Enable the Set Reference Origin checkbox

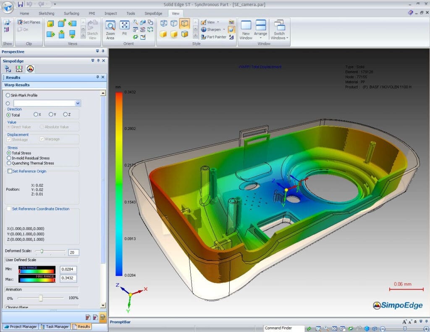tap(10, 171)
